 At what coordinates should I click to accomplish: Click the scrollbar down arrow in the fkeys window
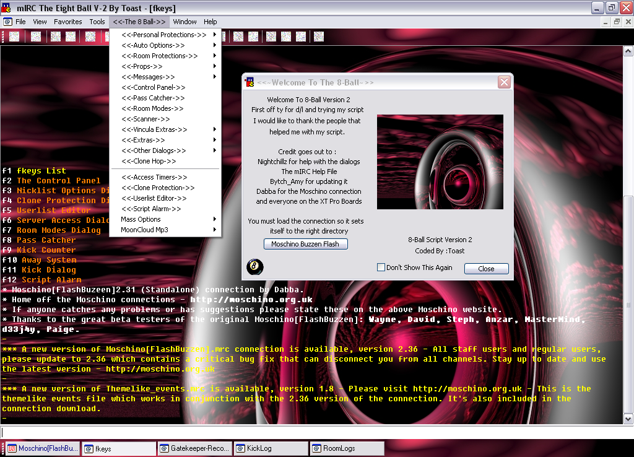(x=628, y=419)
